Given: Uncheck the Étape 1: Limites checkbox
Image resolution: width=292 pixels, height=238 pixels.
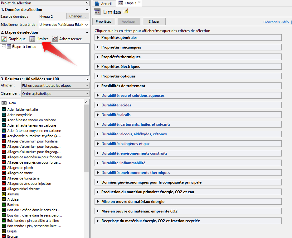Looking at the screenshot, I should [4, 47].
